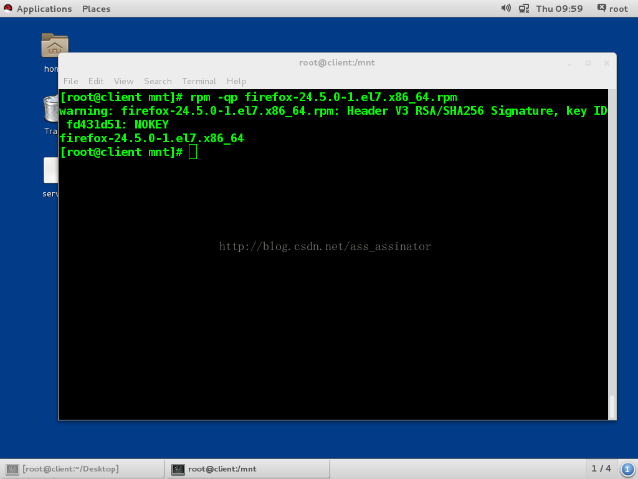
Task: Open the Applications menu
Action: point(44,9)
